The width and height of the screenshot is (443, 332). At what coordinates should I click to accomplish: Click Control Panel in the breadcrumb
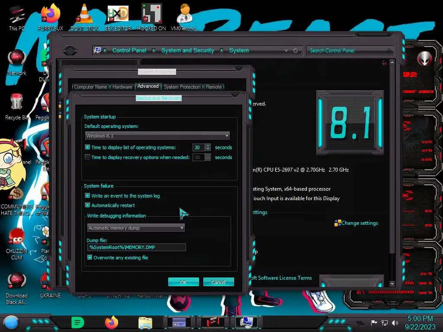tap(129, 50)
